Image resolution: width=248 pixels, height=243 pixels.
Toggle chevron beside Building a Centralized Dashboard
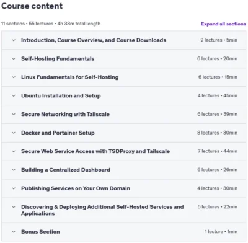pyautogui.click(x=14, y=170)
